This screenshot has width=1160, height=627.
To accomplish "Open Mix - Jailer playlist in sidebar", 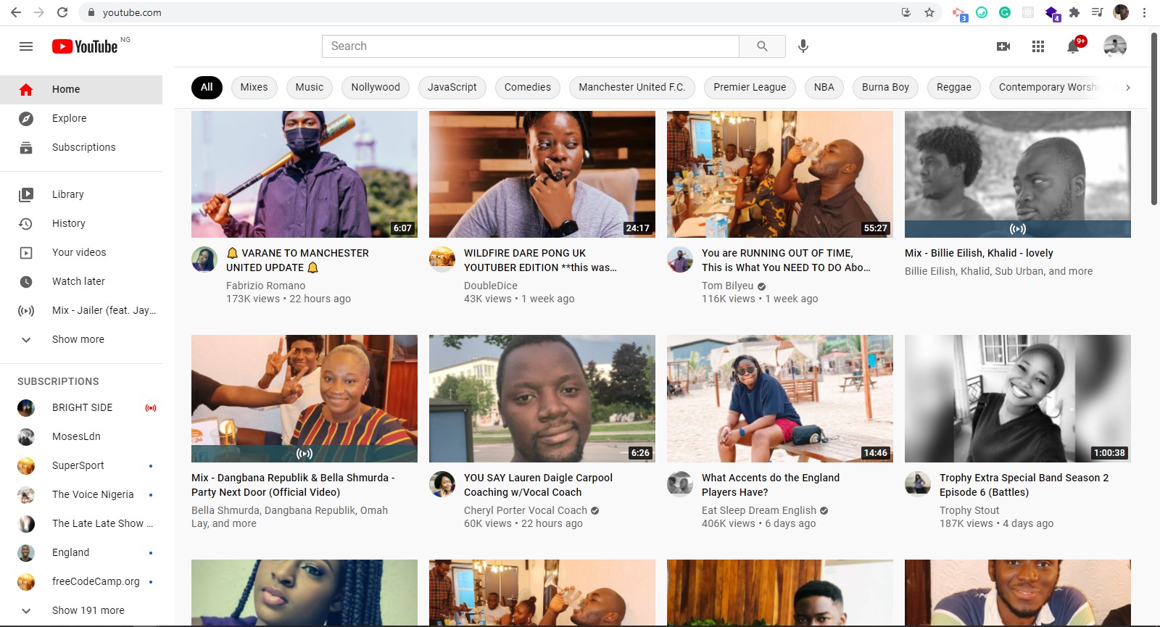I will (x=81, y=310).
